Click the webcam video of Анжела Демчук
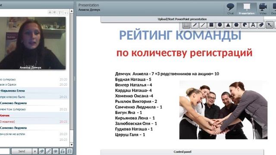 coord(33,43)
